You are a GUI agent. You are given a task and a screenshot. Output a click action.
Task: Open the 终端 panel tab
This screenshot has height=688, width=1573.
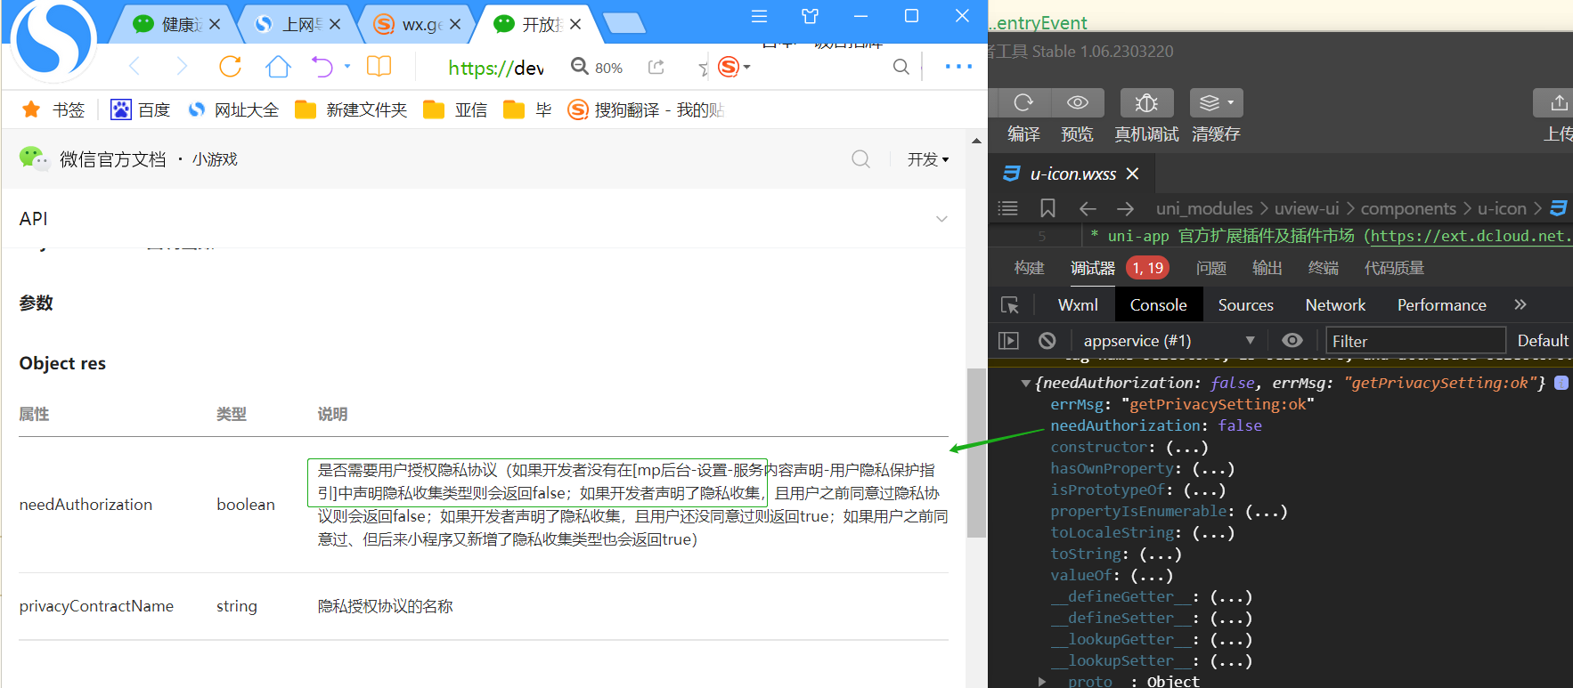pos(1324,268)
